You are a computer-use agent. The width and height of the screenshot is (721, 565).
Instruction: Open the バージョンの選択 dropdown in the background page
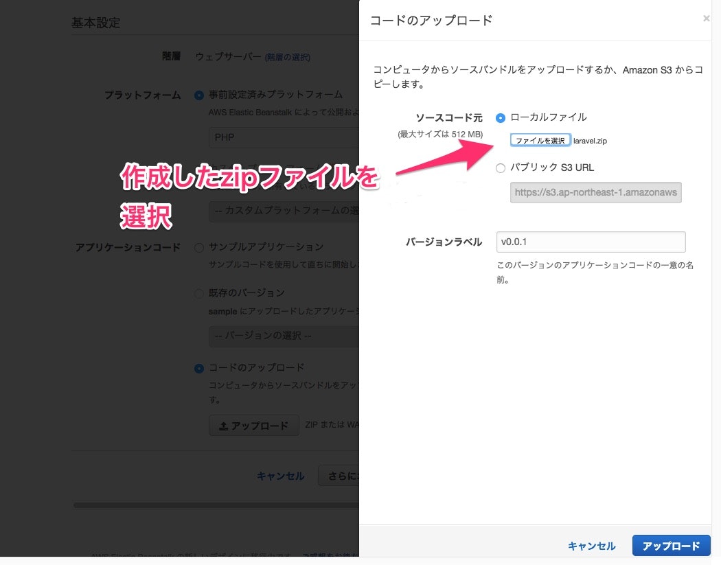click(x=284, y=336)
